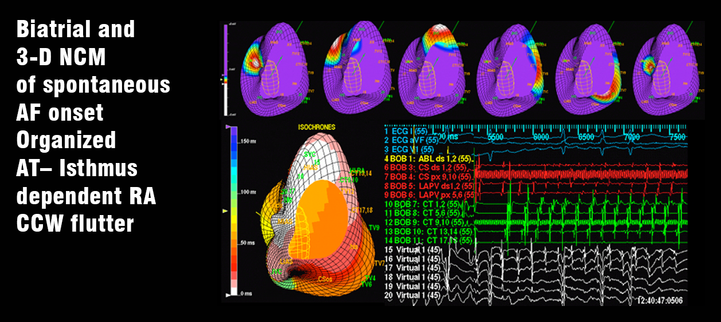721x322 pixels.
Task: Click the yellow arrow marker beside the isochrone scale
Action: (225, 212)
